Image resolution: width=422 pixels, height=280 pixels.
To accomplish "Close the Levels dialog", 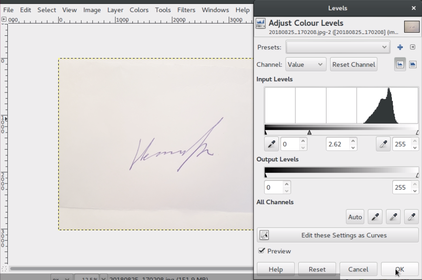I will (x=414, y=8).
